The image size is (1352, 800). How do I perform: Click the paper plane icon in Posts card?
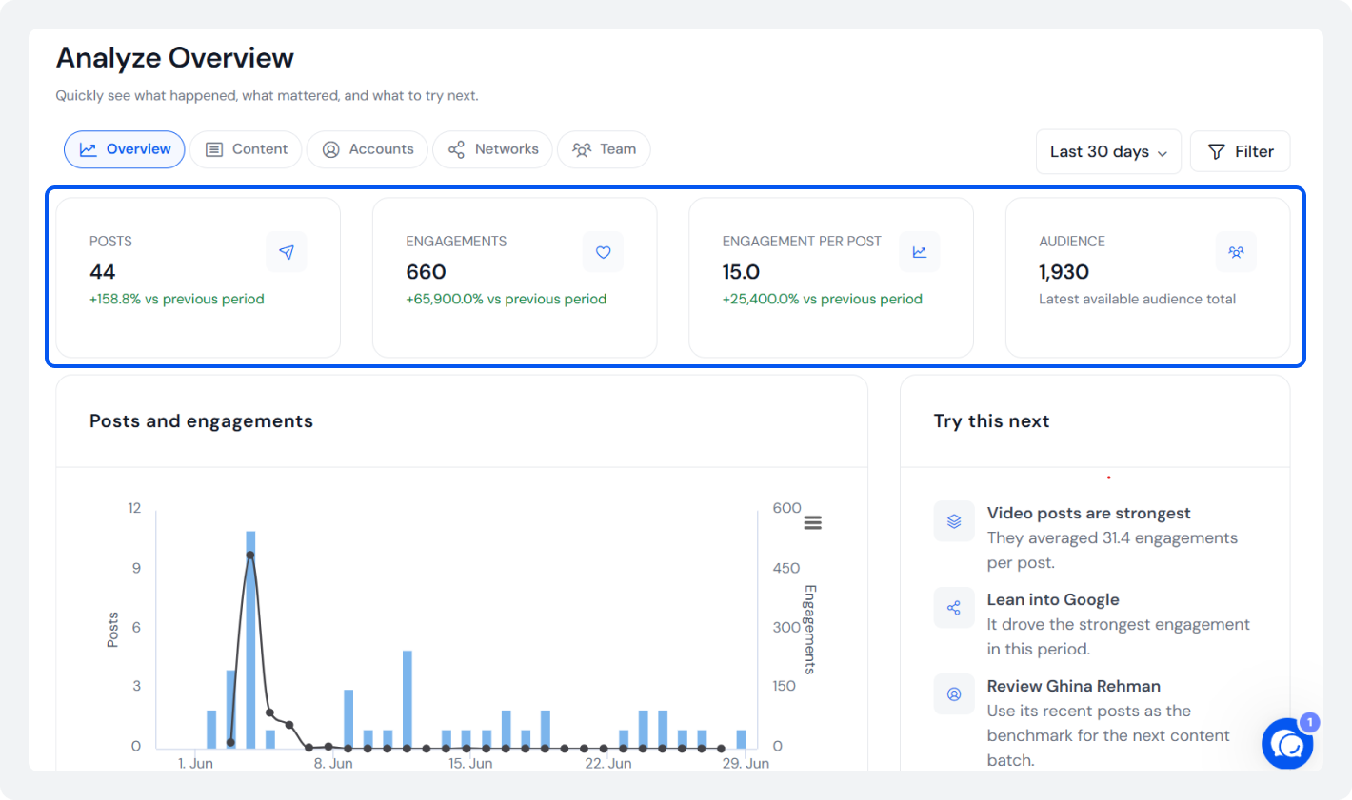click(287, 252)
